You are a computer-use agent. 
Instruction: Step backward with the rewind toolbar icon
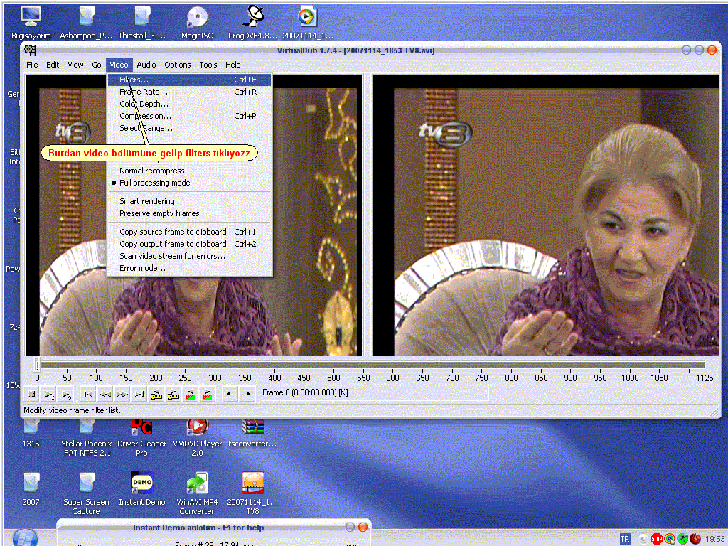(105, 395)
